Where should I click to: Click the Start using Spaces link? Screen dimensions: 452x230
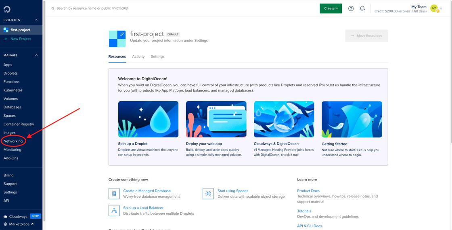[x=233, y=191]
